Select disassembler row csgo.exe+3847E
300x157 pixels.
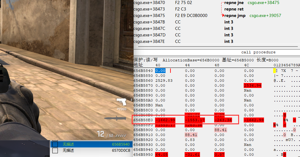[149, 41]
